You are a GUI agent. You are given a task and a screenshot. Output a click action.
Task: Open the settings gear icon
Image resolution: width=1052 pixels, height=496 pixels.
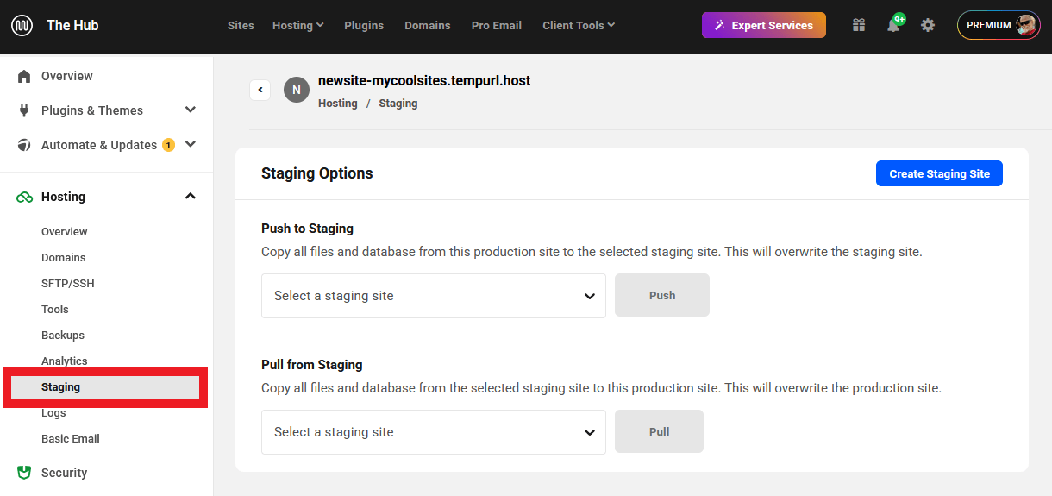coord(928,25)
